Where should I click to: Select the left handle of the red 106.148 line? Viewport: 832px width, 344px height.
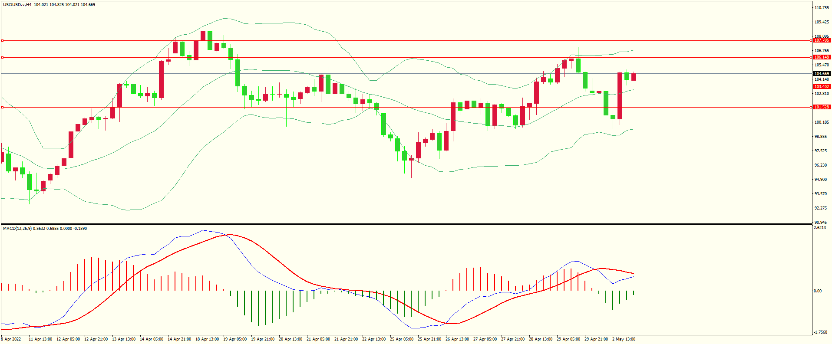(2, 57)
